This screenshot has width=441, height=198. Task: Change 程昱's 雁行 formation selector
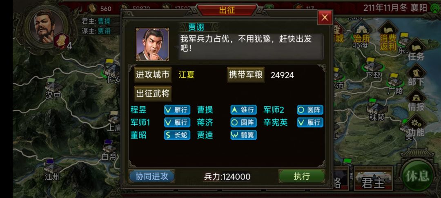coord(177,110)
